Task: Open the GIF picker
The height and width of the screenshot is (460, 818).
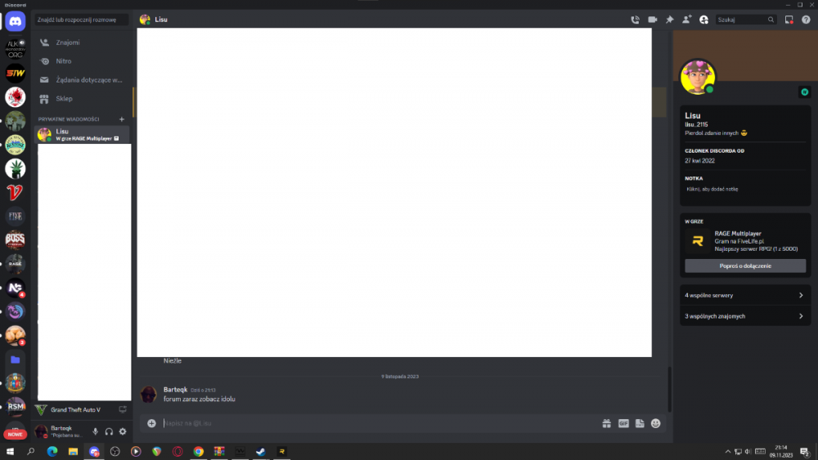Action: [x=623, y=423]
